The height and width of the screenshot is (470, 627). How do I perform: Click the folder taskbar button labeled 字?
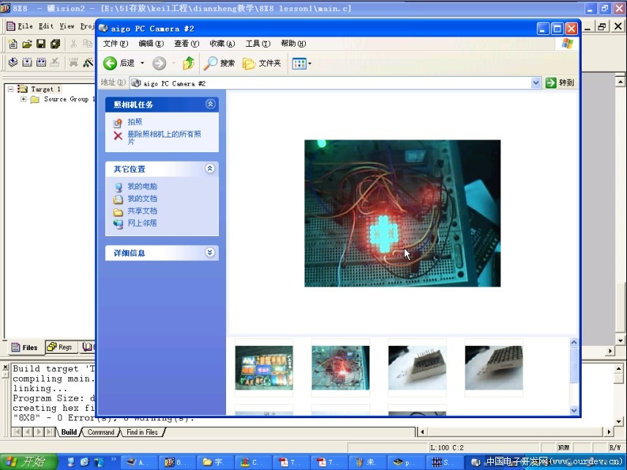(214, 462)
